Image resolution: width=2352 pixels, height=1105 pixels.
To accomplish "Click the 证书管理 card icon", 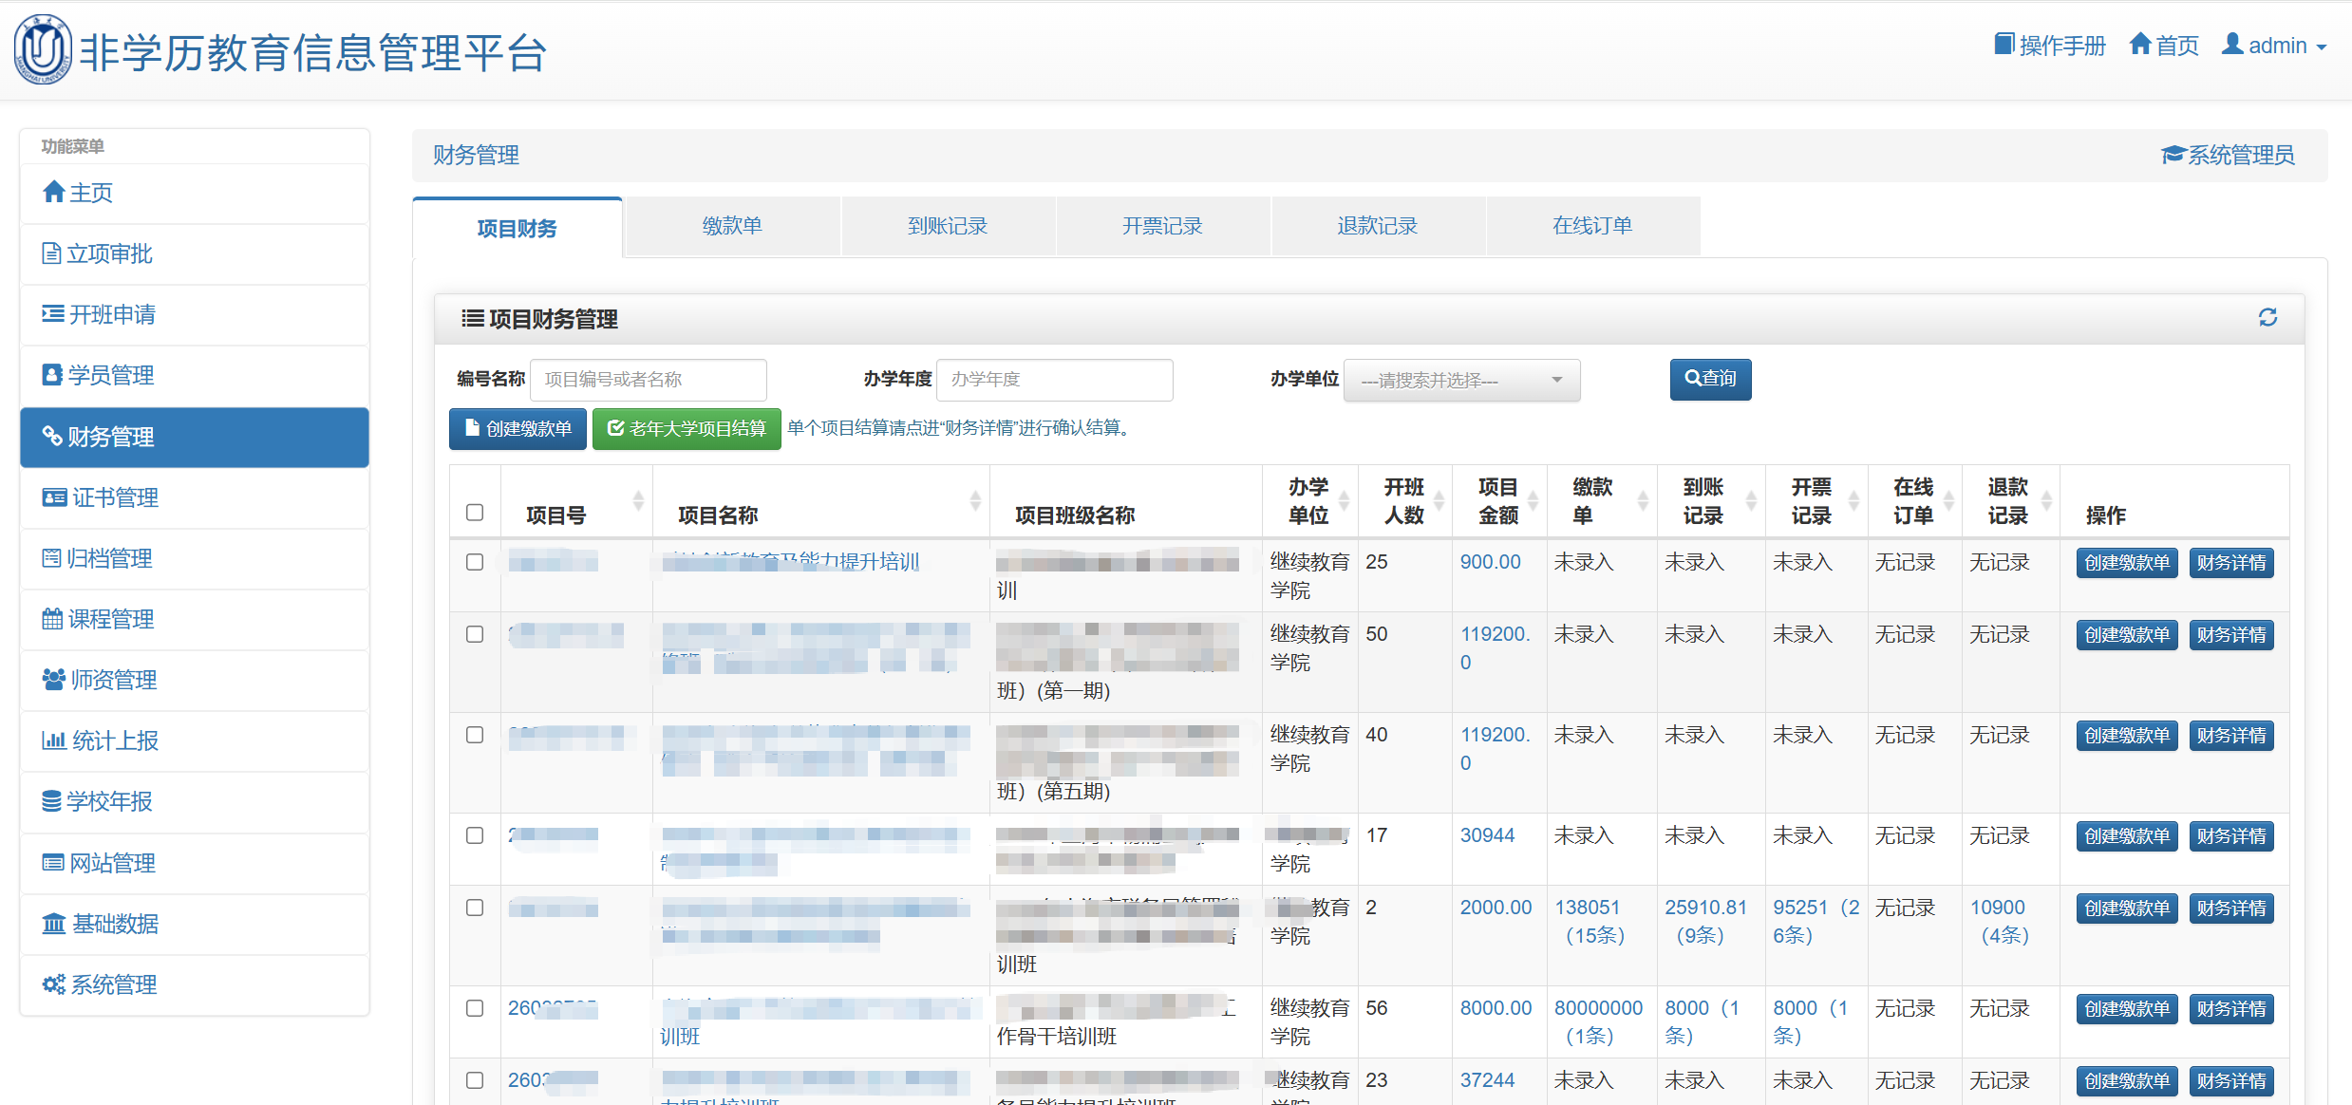I will pos(55,497).
